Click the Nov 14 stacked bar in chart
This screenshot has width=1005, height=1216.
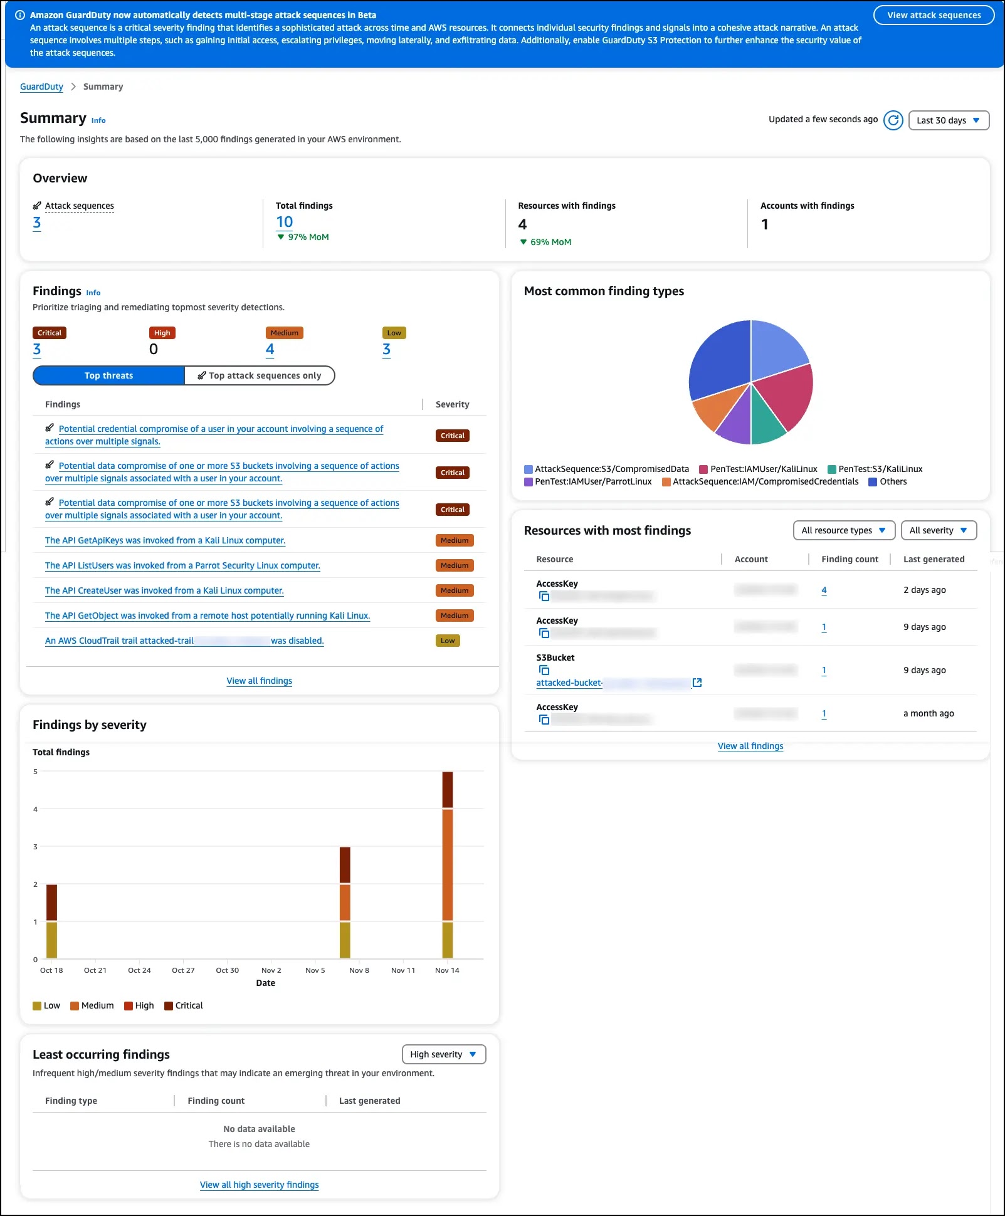pos(447,865)
